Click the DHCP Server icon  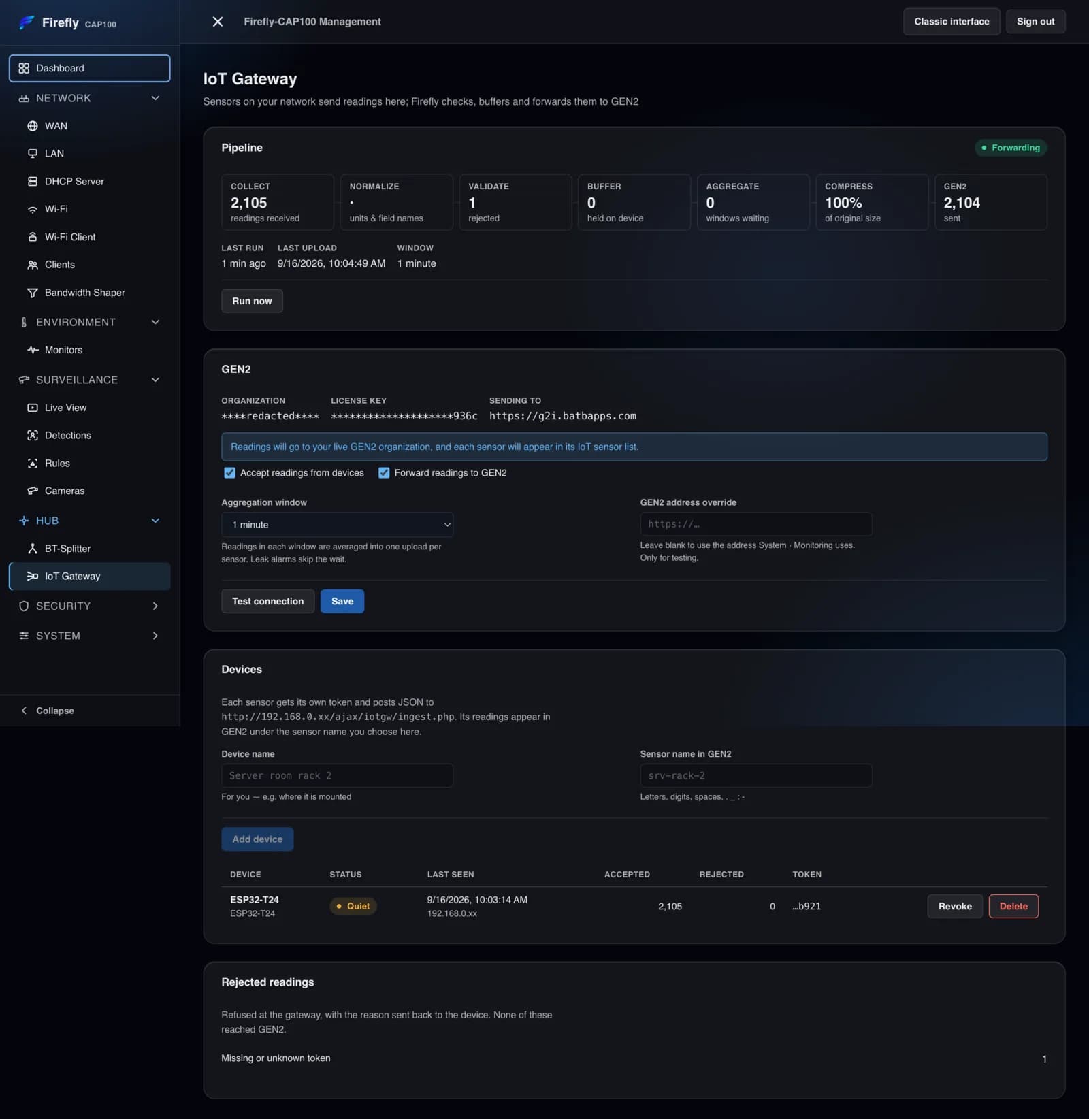33,182
